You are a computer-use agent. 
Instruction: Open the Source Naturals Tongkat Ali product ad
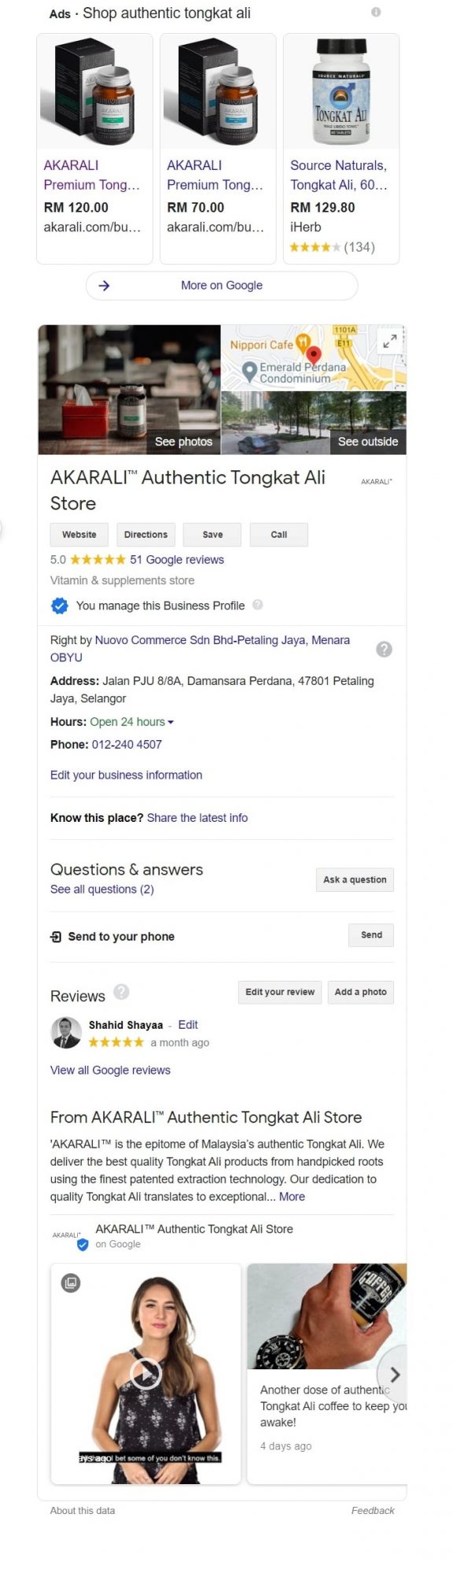click(341, 149)
